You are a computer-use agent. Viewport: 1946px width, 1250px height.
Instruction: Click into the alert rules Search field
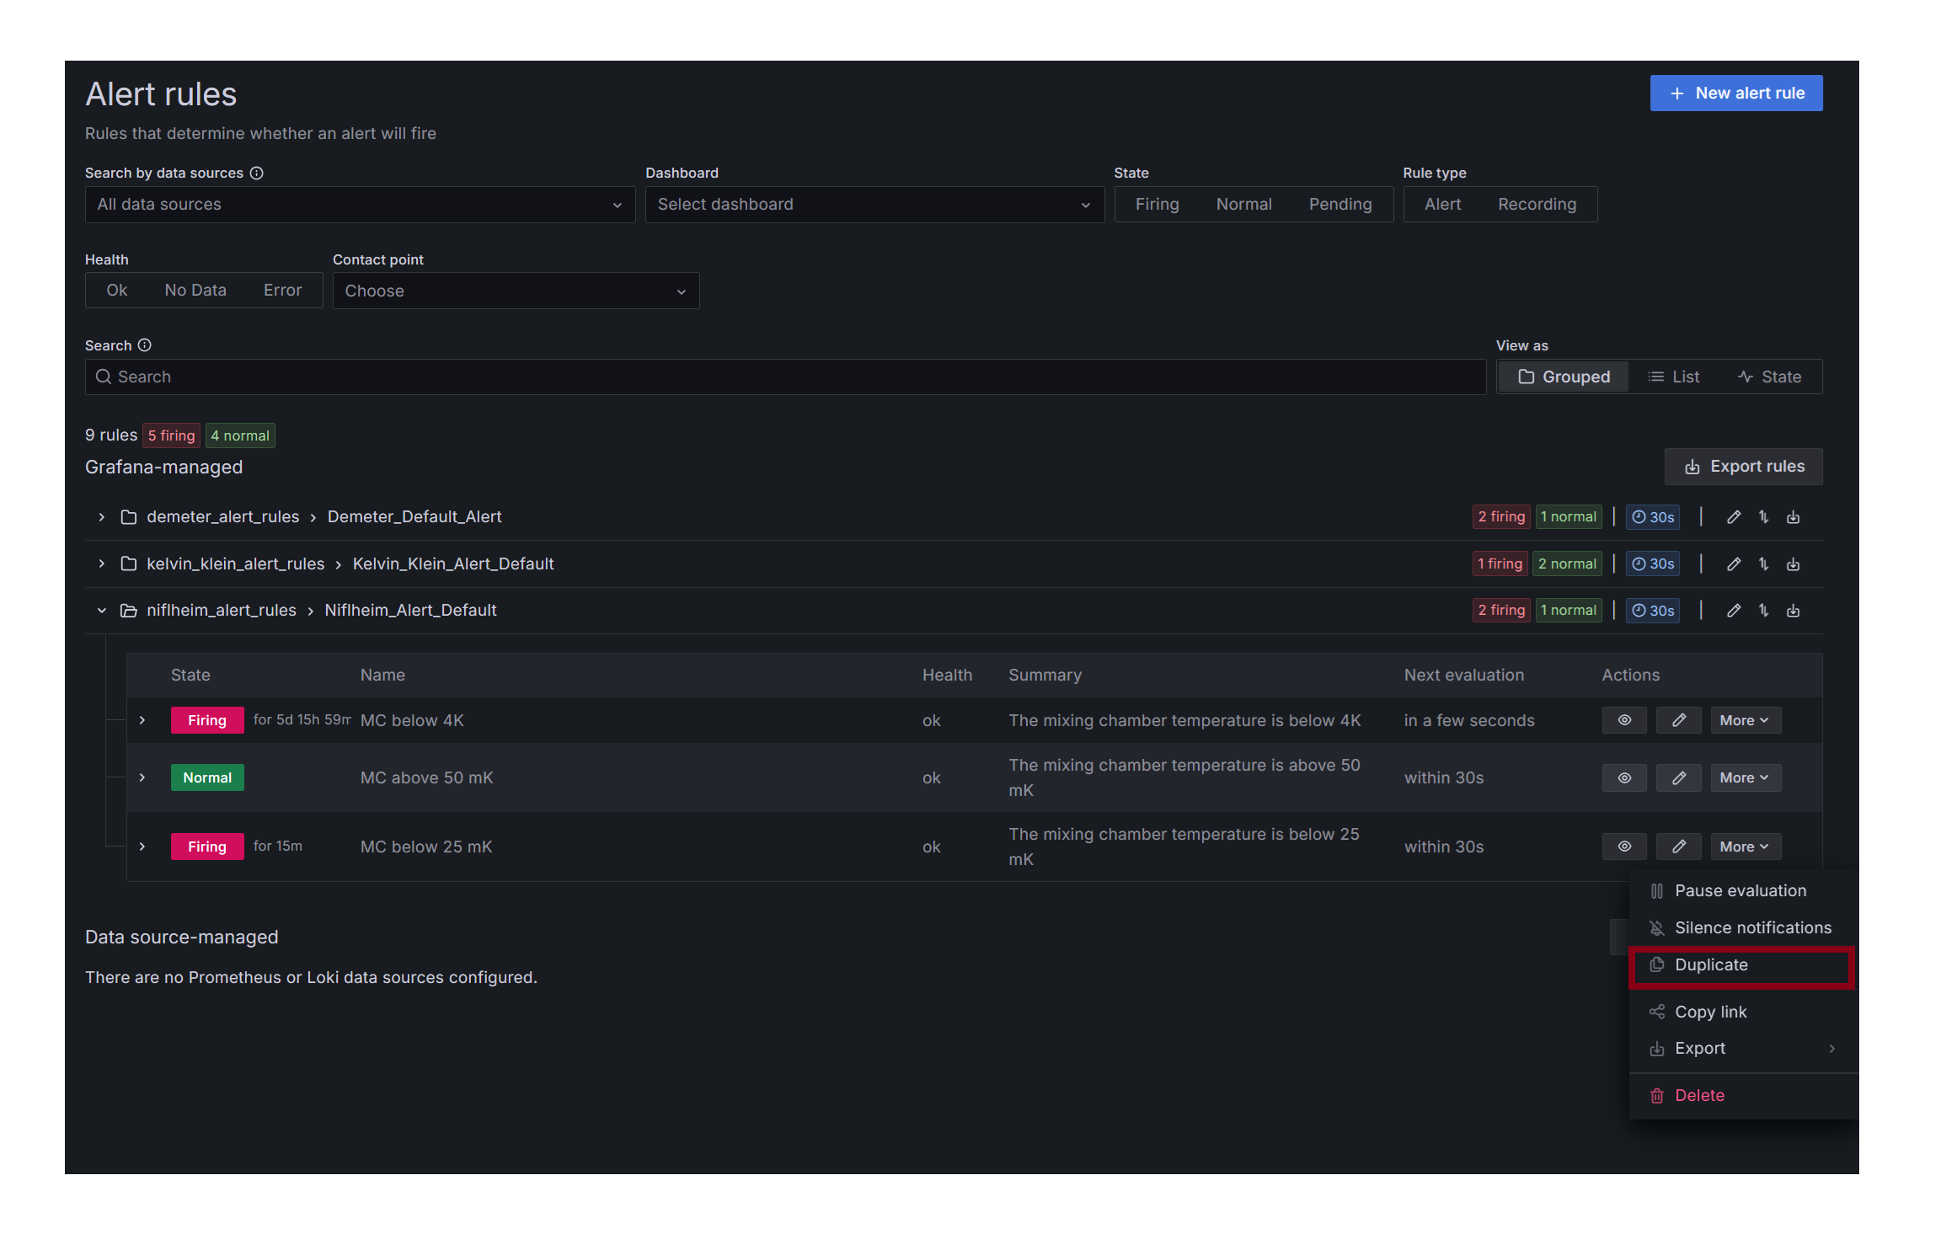pos(783,377)
